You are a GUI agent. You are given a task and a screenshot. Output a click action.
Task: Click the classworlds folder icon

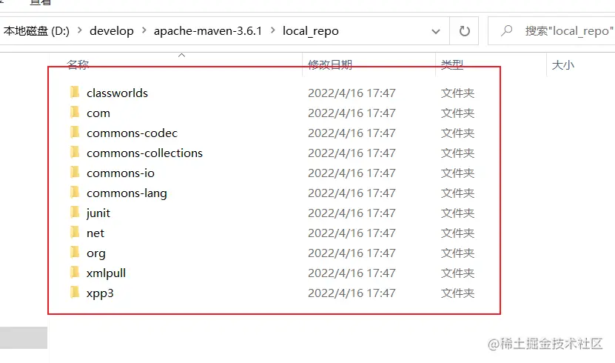pos(75,93)
